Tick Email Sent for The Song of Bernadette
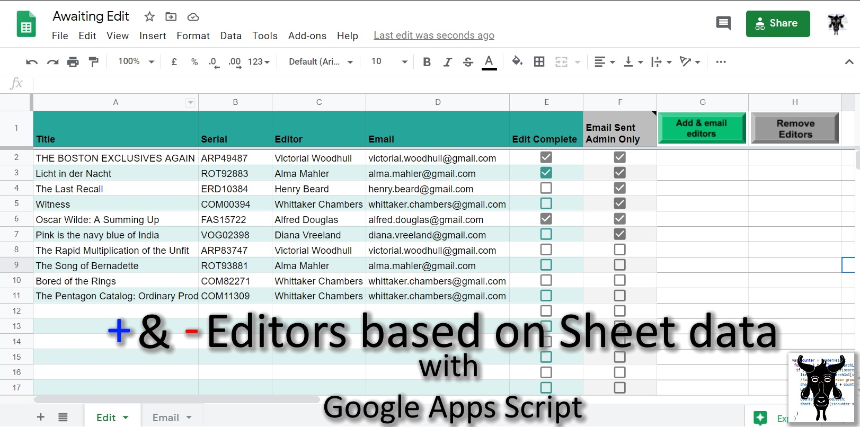The width and height of the screenshot is (860, 427). 619,265
